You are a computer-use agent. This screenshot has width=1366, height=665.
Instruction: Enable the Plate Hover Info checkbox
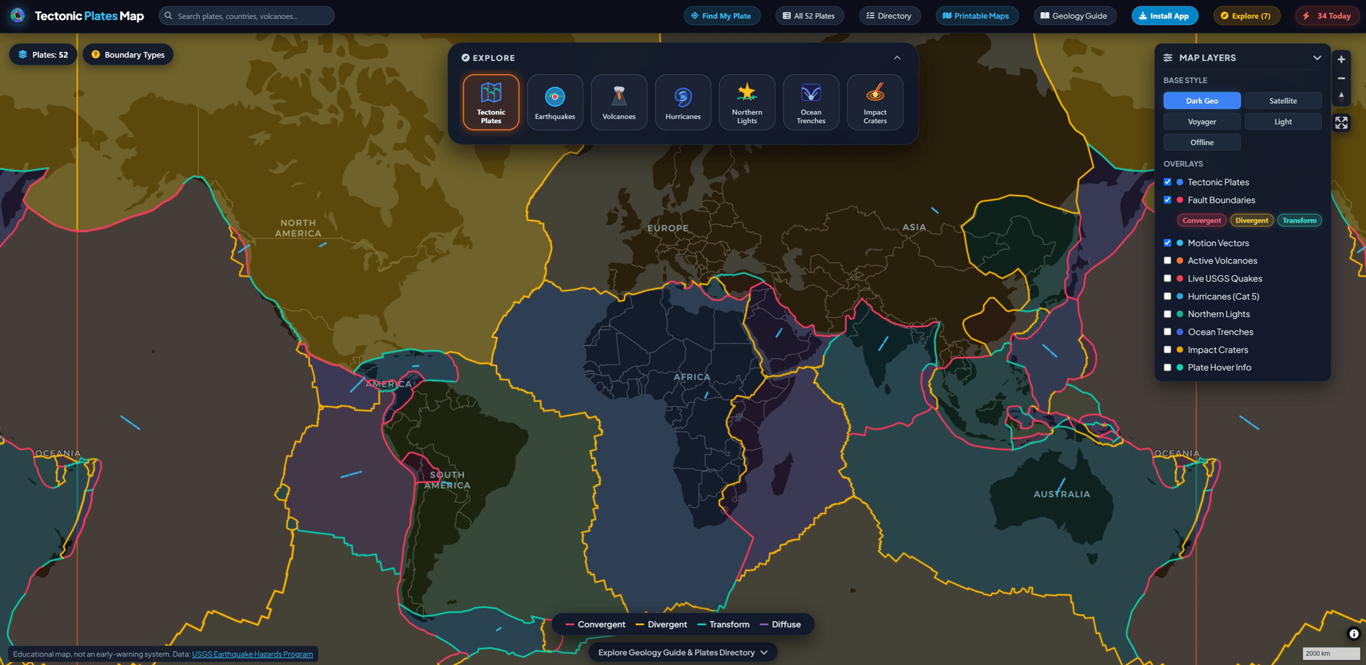pos(1168,367)
